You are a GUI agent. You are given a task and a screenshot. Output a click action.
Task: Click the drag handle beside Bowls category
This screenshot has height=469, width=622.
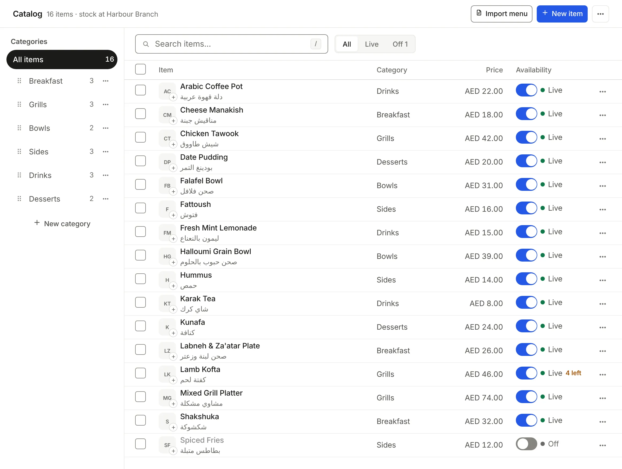[19, 128]
